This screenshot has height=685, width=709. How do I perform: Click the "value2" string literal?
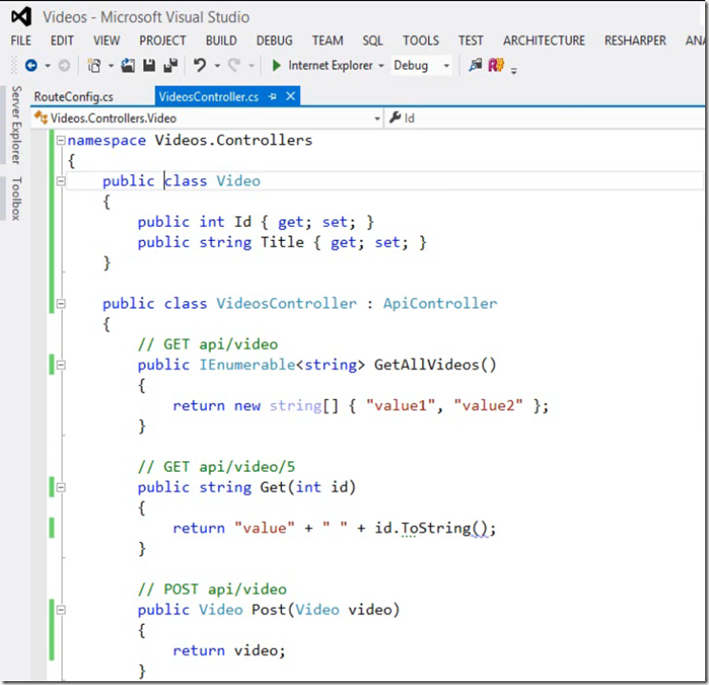[x=488, y=406]
